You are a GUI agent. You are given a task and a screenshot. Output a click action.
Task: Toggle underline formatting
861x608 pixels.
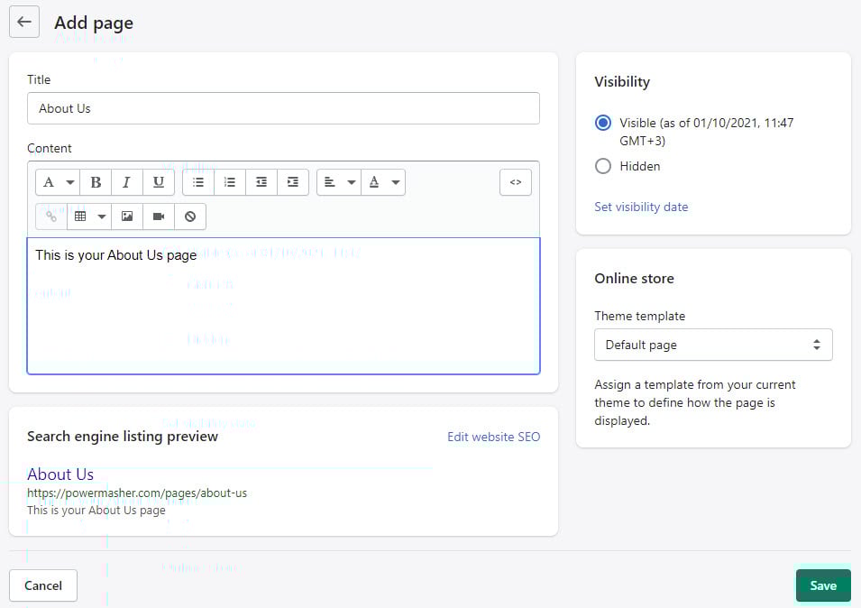(x=159, y=182)
